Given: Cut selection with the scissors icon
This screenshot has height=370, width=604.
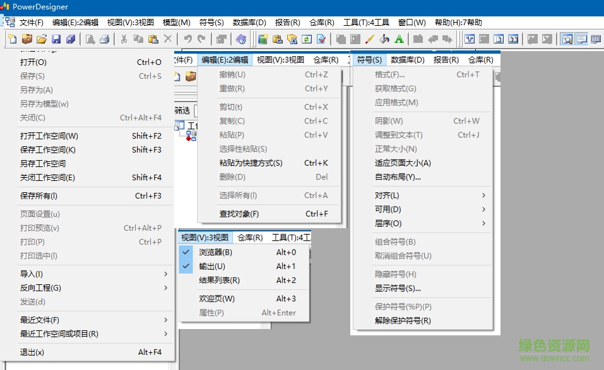Looking at the screenshot, I should click(x=124, y=38).
